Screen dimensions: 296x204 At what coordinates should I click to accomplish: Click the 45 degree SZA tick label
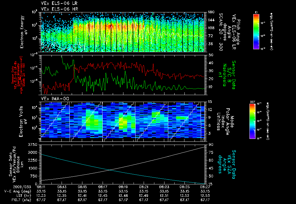coord(211,168)
